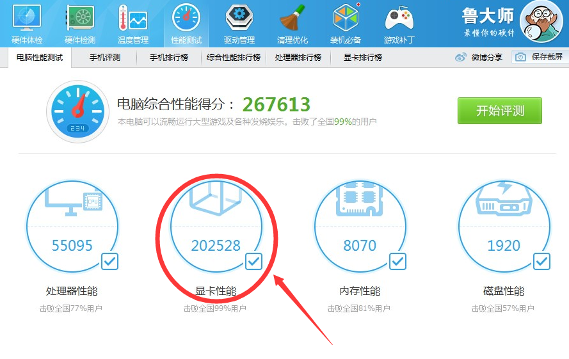Click 击败全国99%用户 text under 显卡性能
This screenshot has height=359, width=569.
pos(215,308)
